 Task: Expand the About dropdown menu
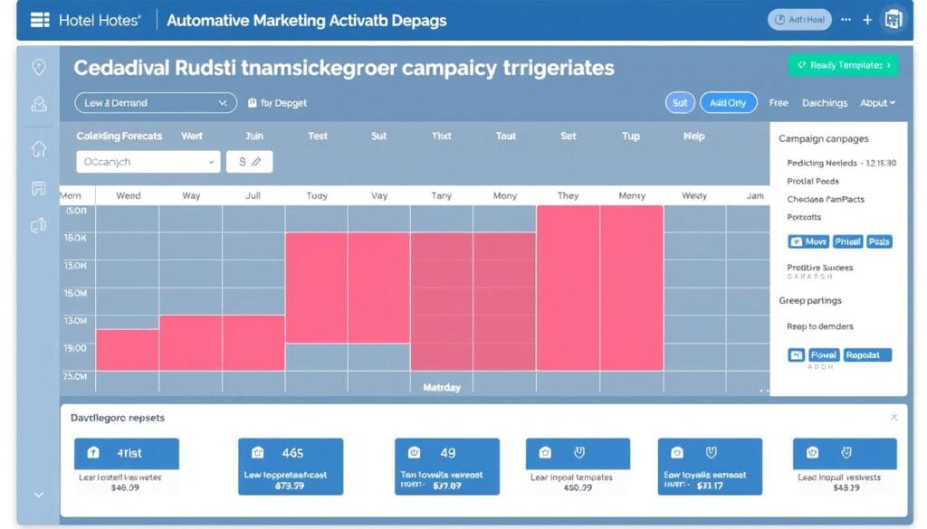pyautogui.click(x=877, y=103)
